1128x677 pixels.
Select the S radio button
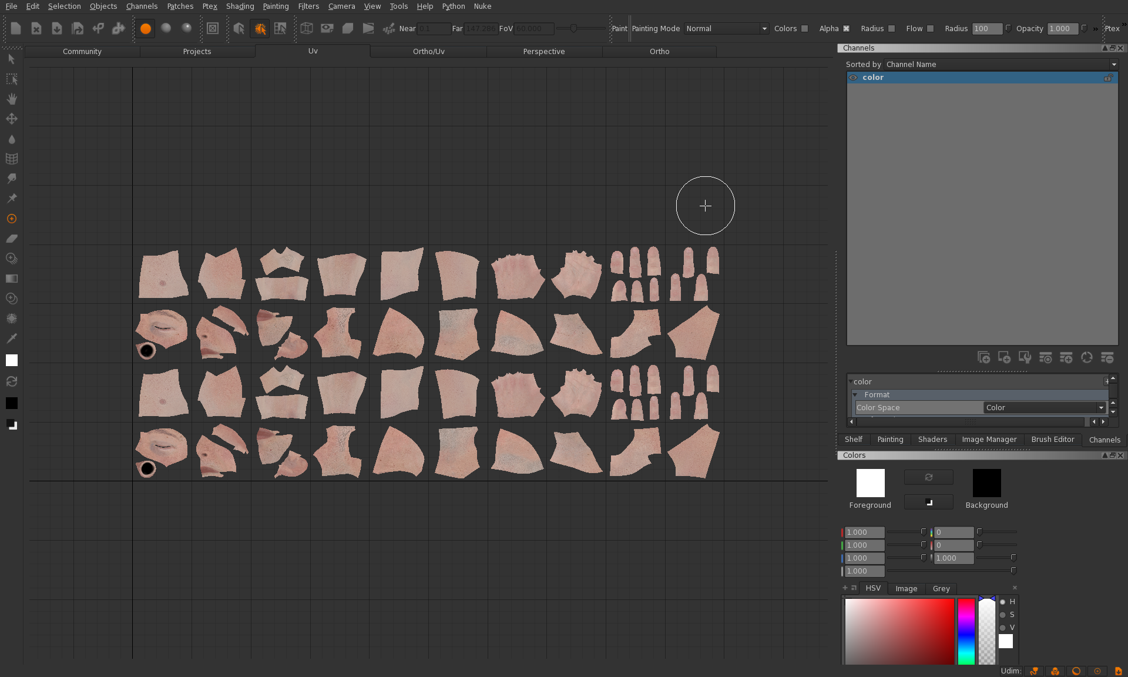pos(1003,615)
